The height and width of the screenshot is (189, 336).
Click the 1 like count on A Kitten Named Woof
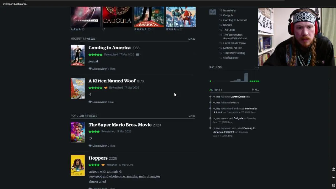pyautogui.click(x=111, y=102)
